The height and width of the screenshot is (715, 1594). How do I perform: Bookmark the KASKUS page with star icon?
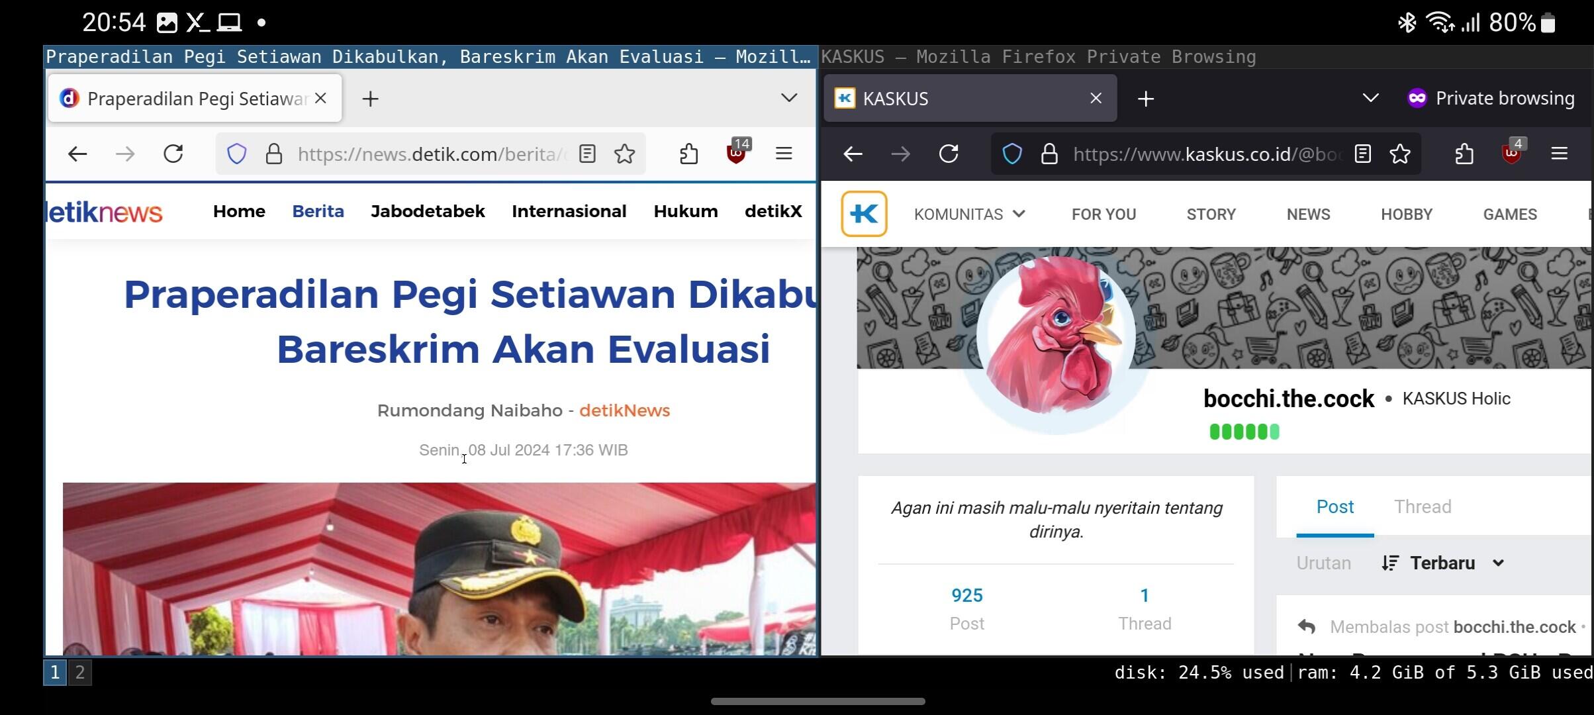click(x=1400, y=154)
